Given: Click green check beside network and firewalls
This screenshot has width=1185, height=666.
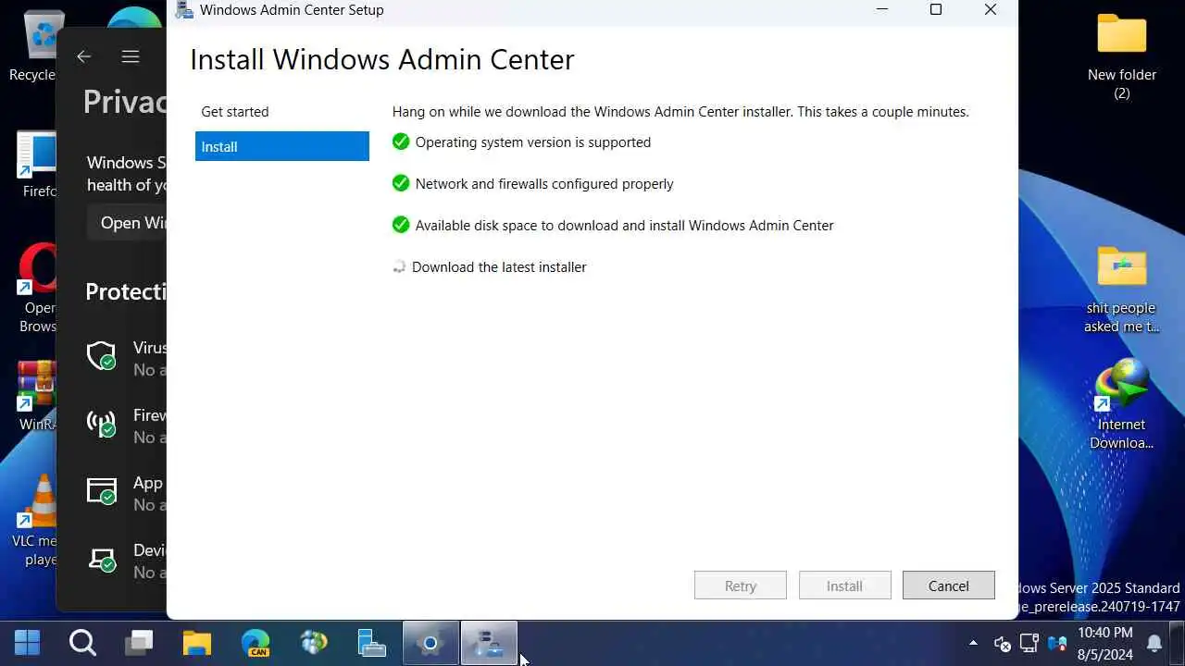Looking at the screenshot, I should point(401,183).
